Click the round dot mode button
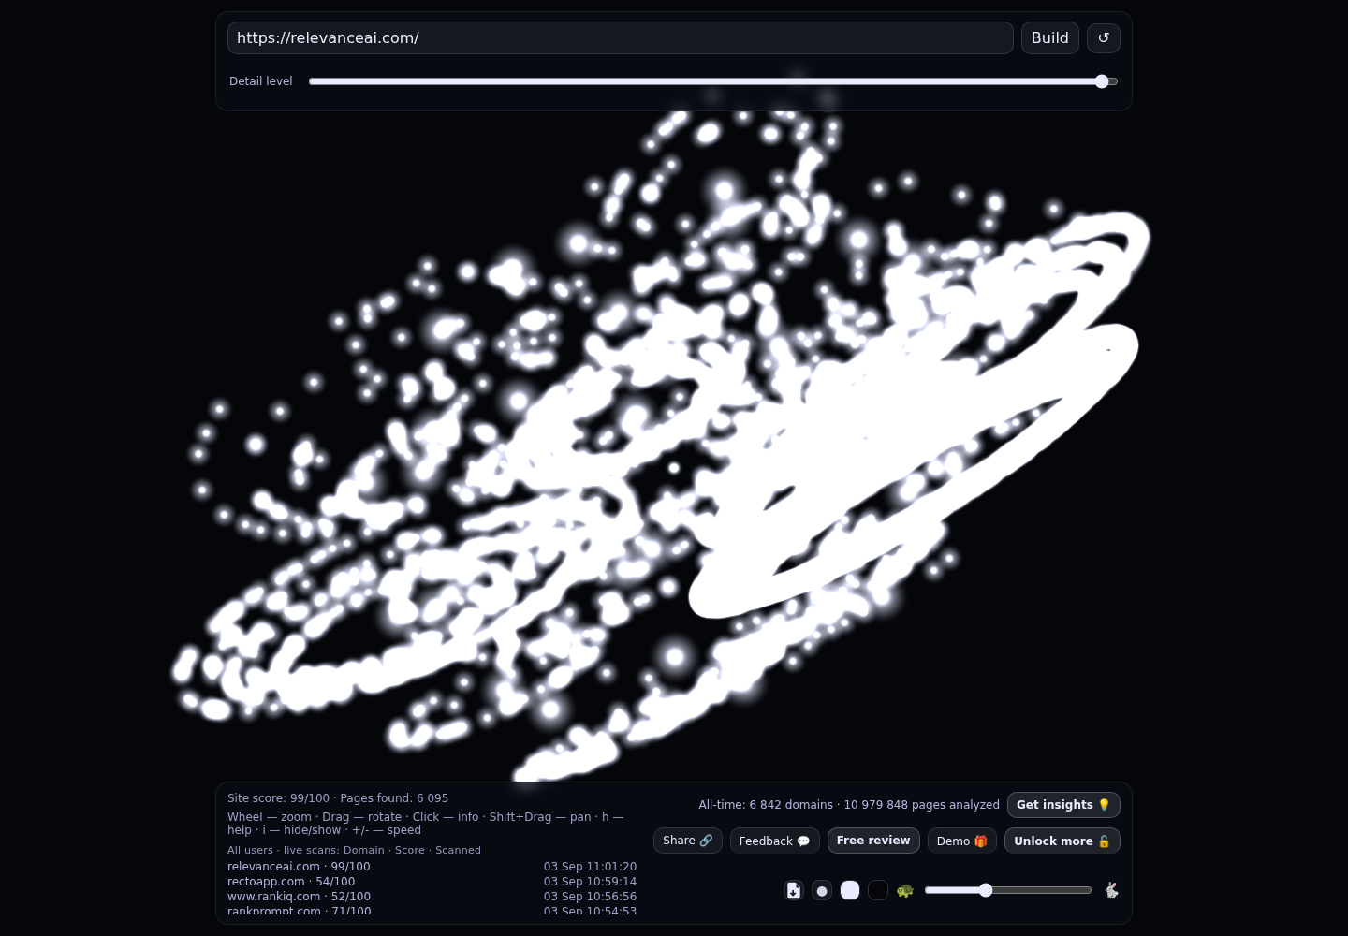Viewport: 1348px width, 936px height. [x=822, y=890]
